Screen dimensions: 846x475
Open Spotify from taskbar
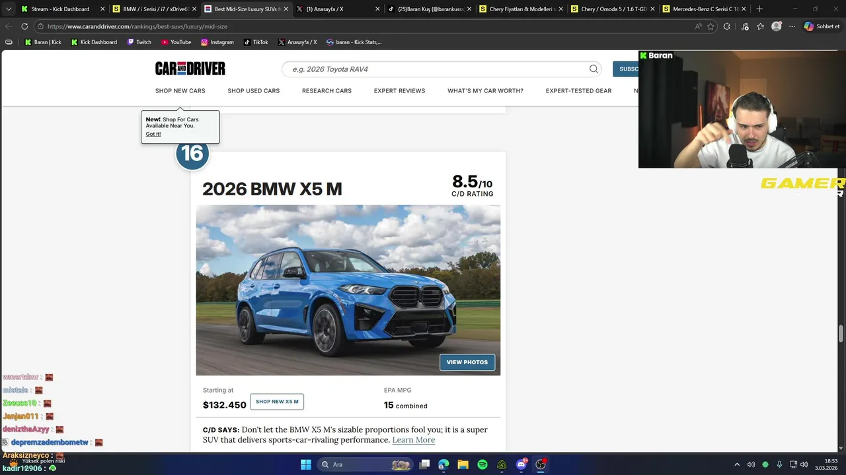(482, 464)
